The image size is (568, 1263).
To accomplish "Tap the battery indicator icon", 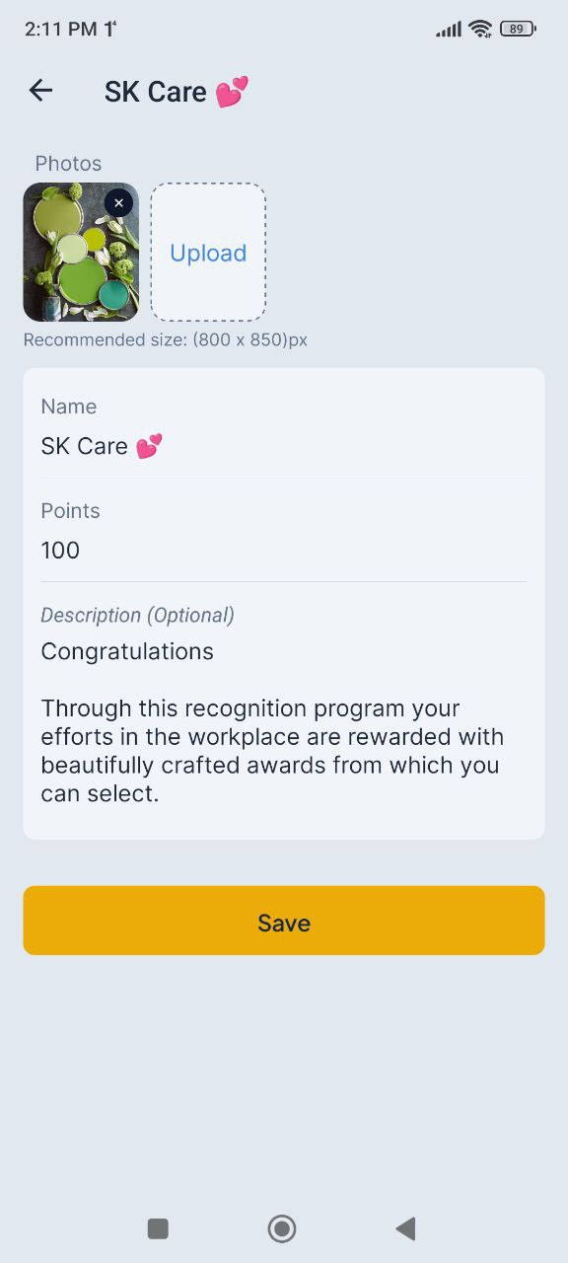I will tap(518, 29).
